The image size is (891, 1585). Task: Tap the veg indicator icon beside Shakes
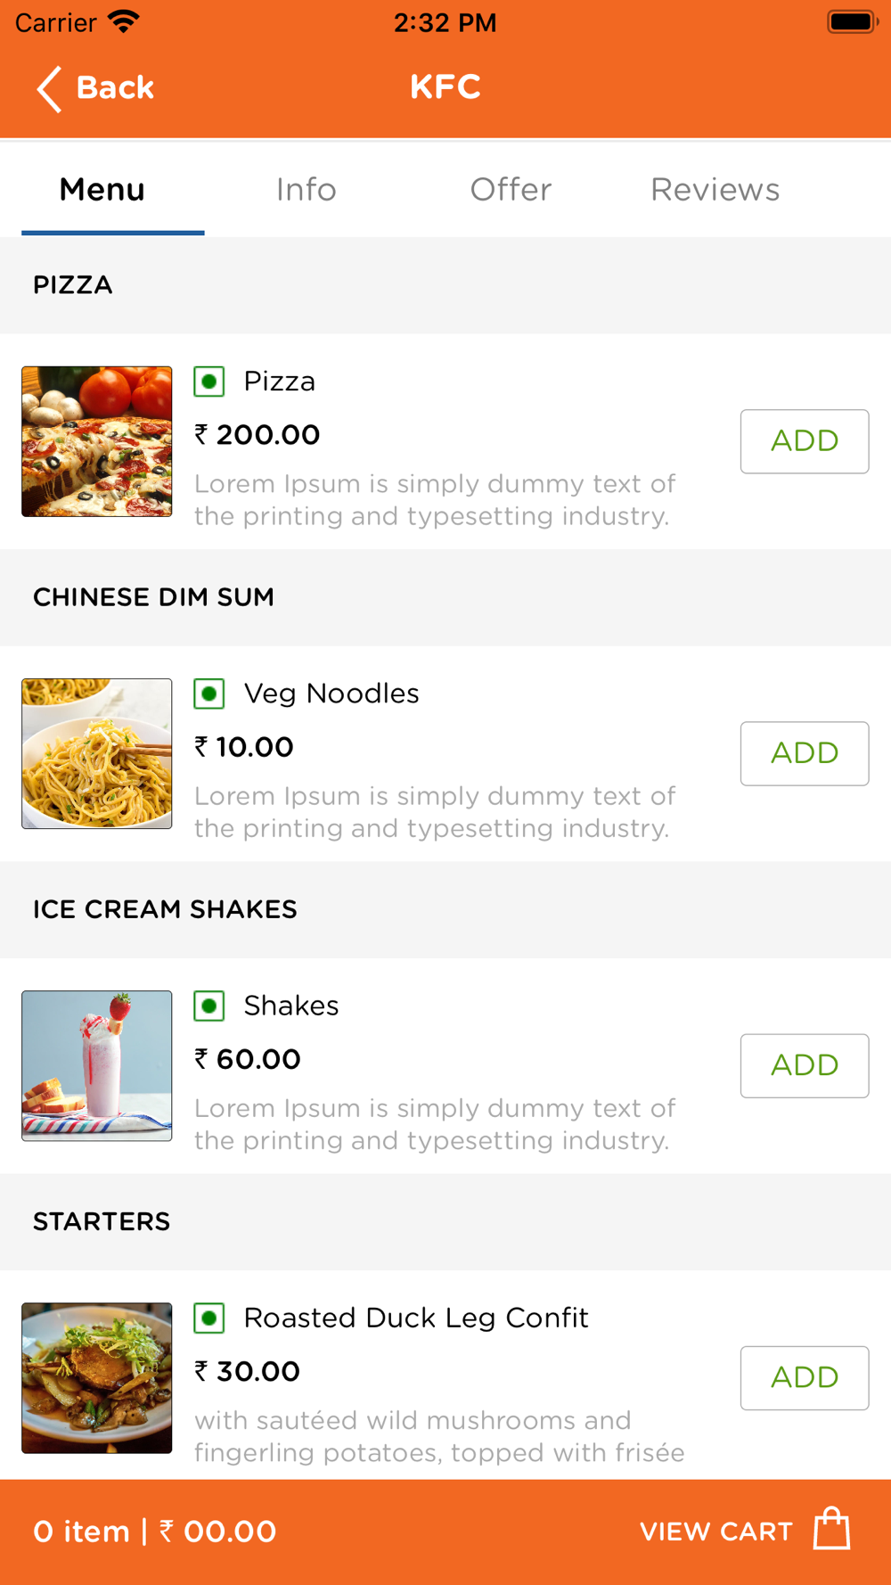pos(209,1006)
